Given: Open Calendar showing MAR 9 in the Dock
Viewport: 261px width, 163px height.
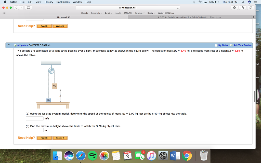Looking at the screenshot, I should click(x=128, y=155).
